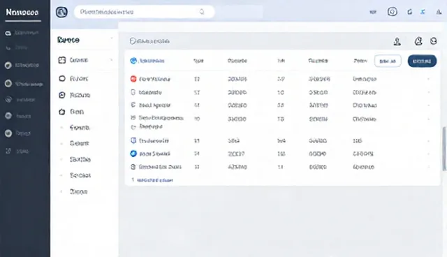Expand the chevron beside the bold white-sidebar heading
Screen dimensions: 447x257
coord(112,38)
